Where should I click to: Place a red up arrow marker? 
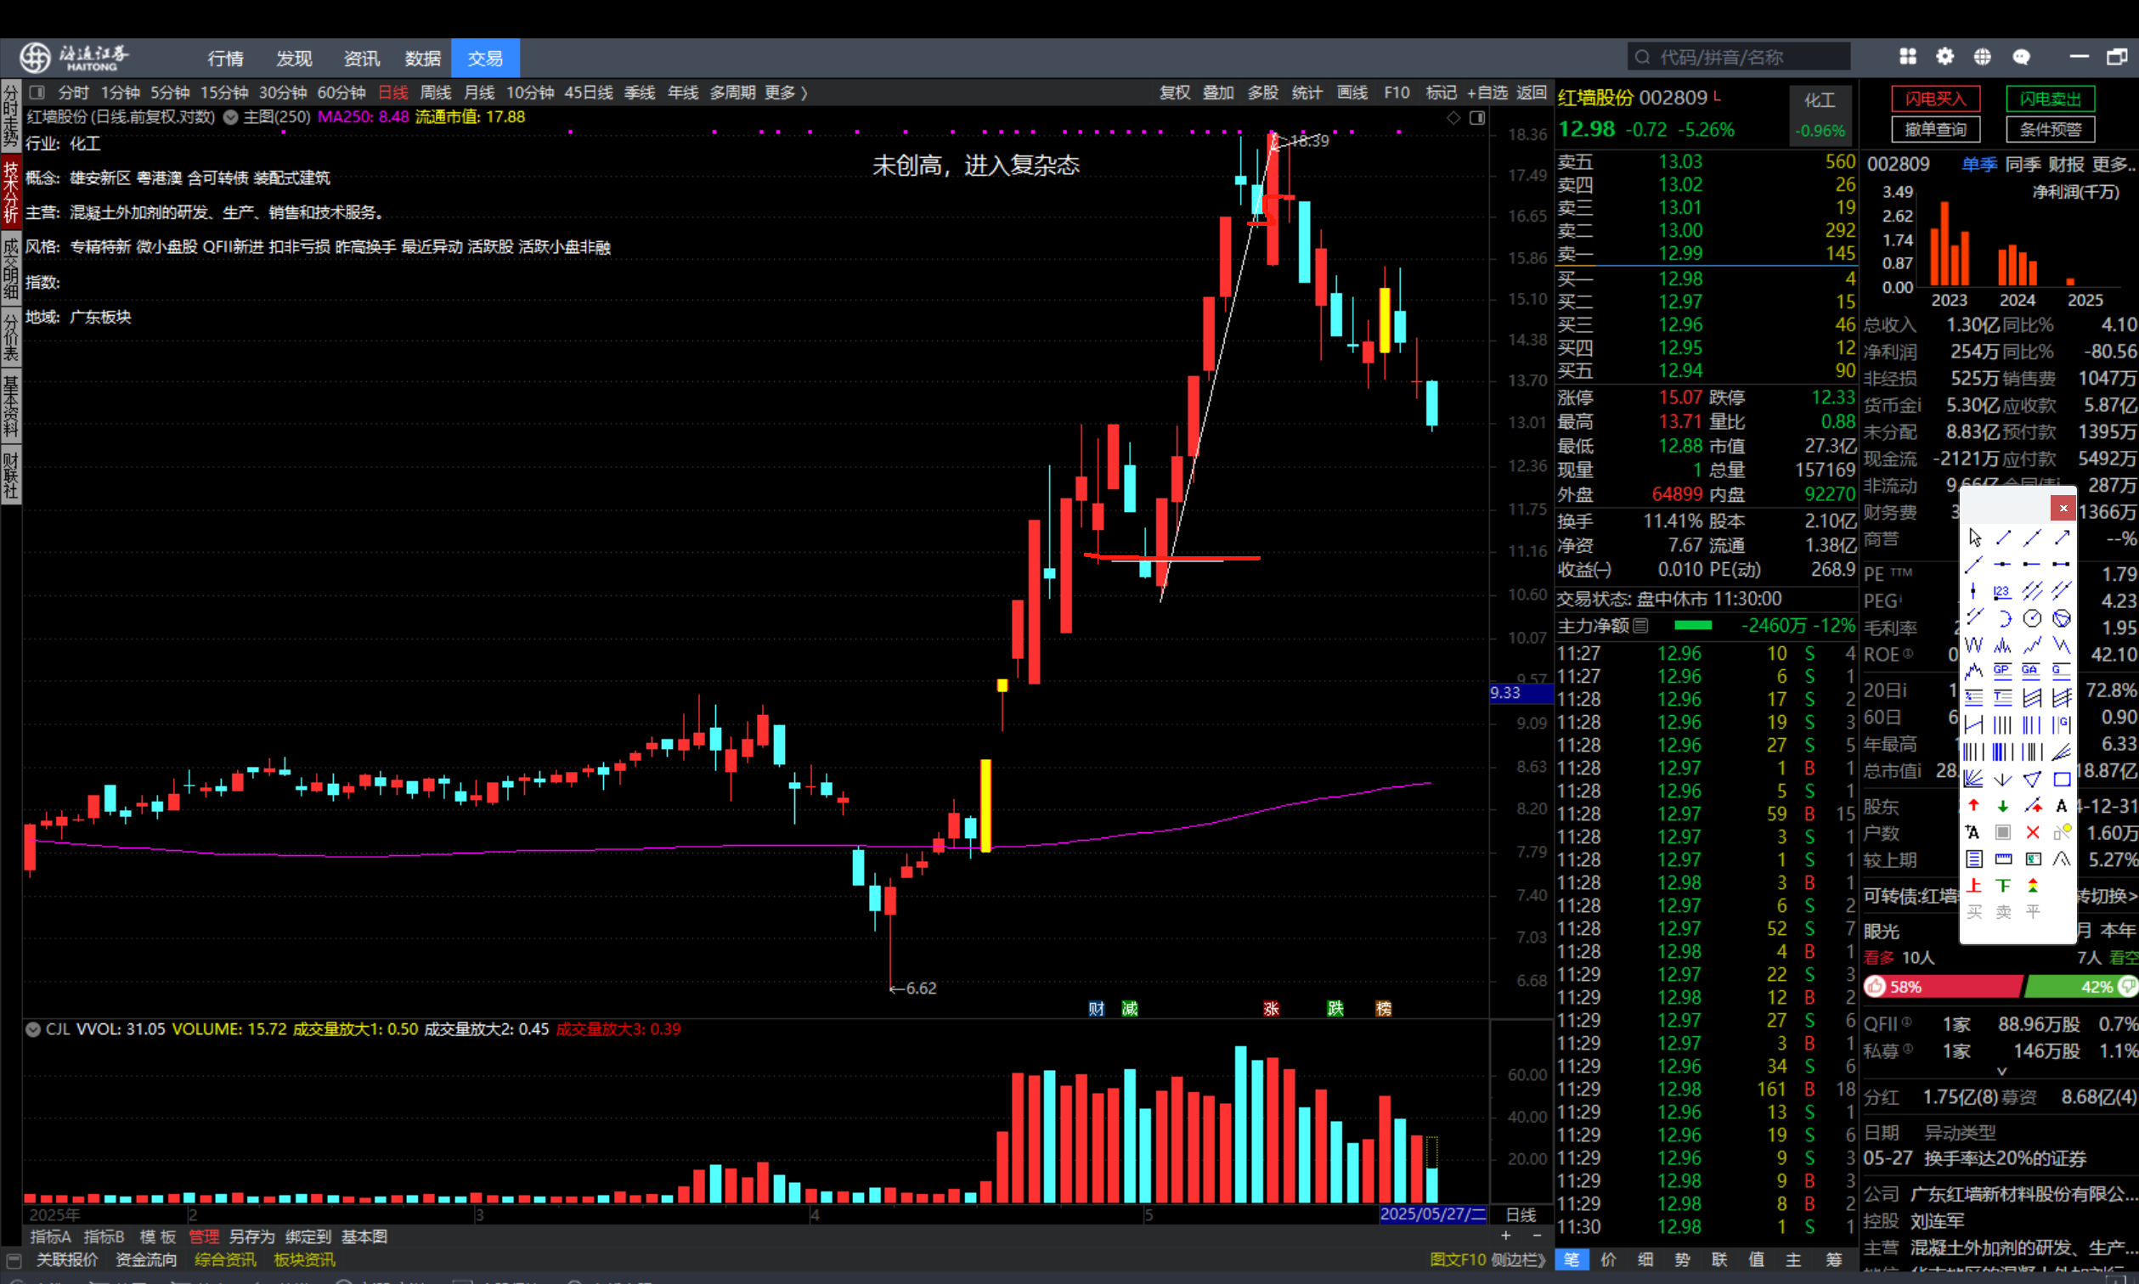[1973, 806]
